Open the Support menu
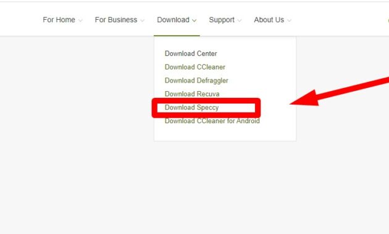Viewport: 389px width, 234px height. [x=222, y=20]
